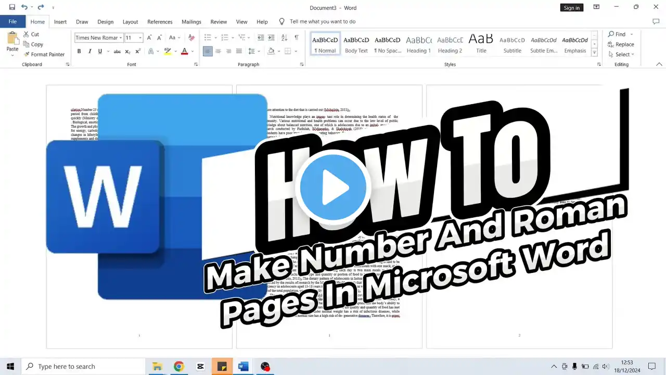Toggle Superscript formatting

coord(138,51)
